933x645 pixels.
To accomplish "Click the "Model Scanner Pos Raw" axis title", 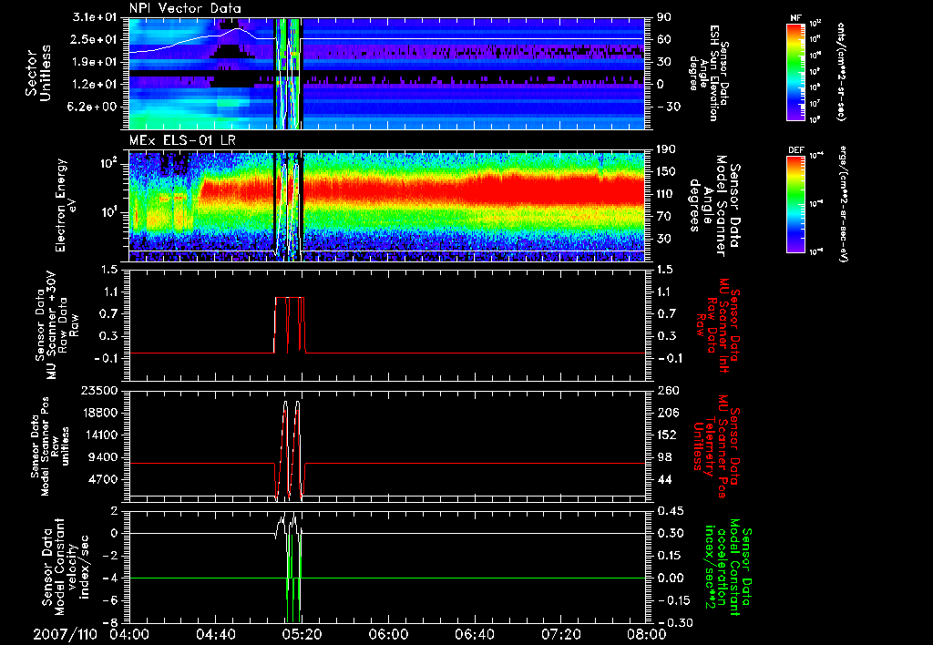I will pyautogui.click(x=50, y=446).
